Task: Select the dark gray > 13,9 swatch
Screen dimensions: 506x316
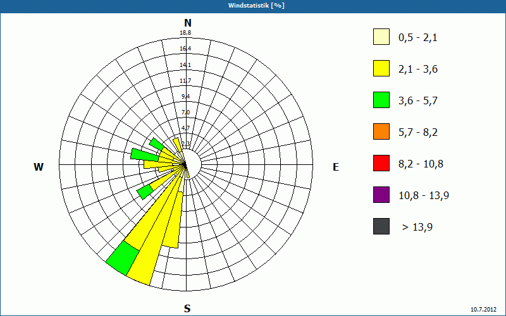Action: (381, 226)
